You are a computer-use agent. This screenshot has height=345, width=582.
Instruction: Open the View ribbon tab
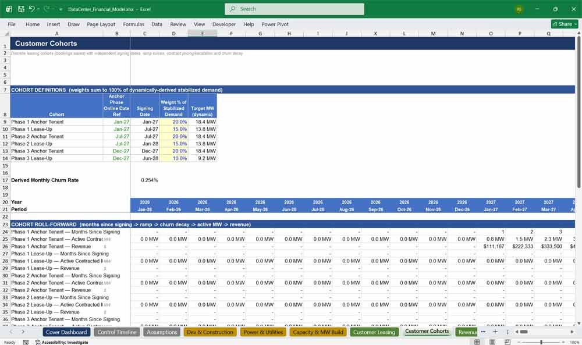tap(199, 24)
